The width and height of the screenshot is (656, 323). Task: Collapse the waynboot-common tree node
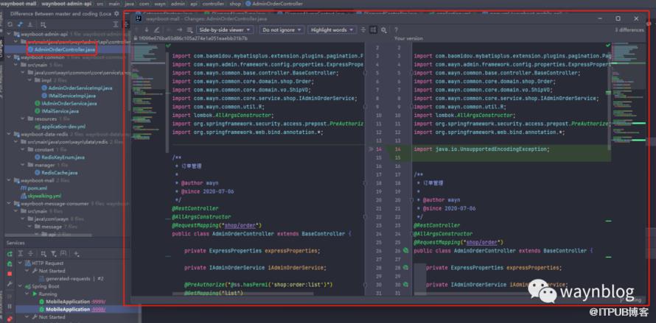click(7, 57)
